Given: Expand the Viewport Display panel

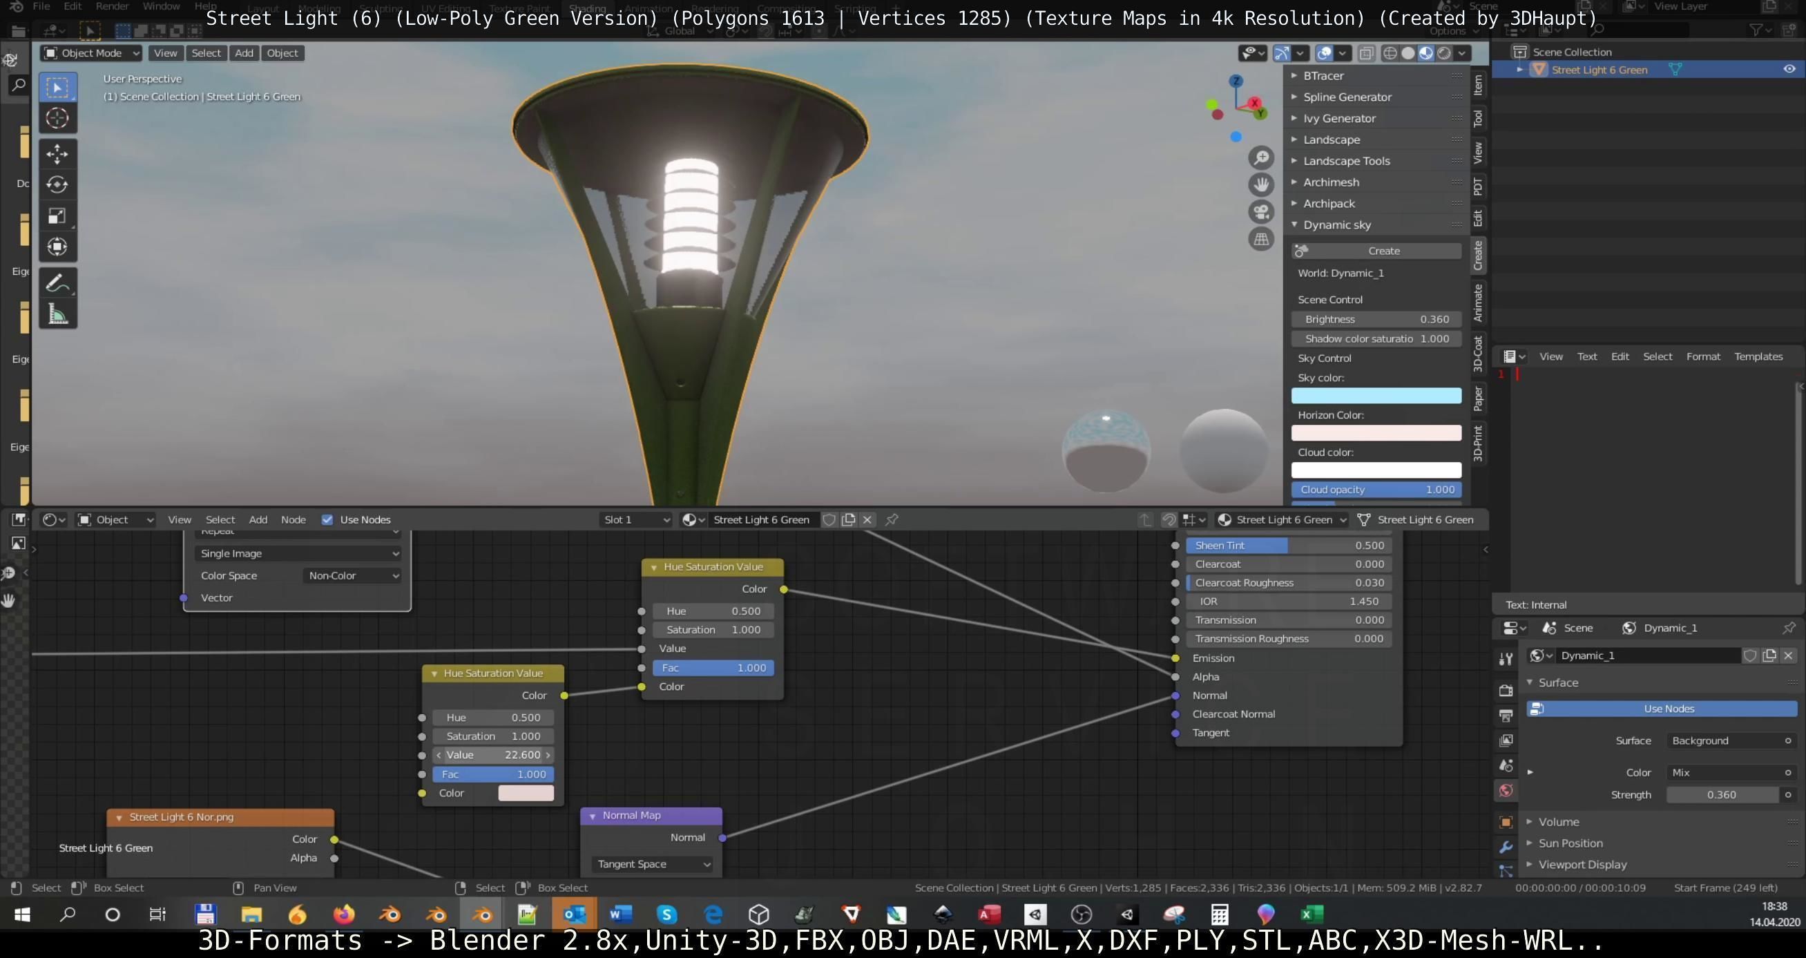Looking at the screenshot, I should click(1582, 865).
